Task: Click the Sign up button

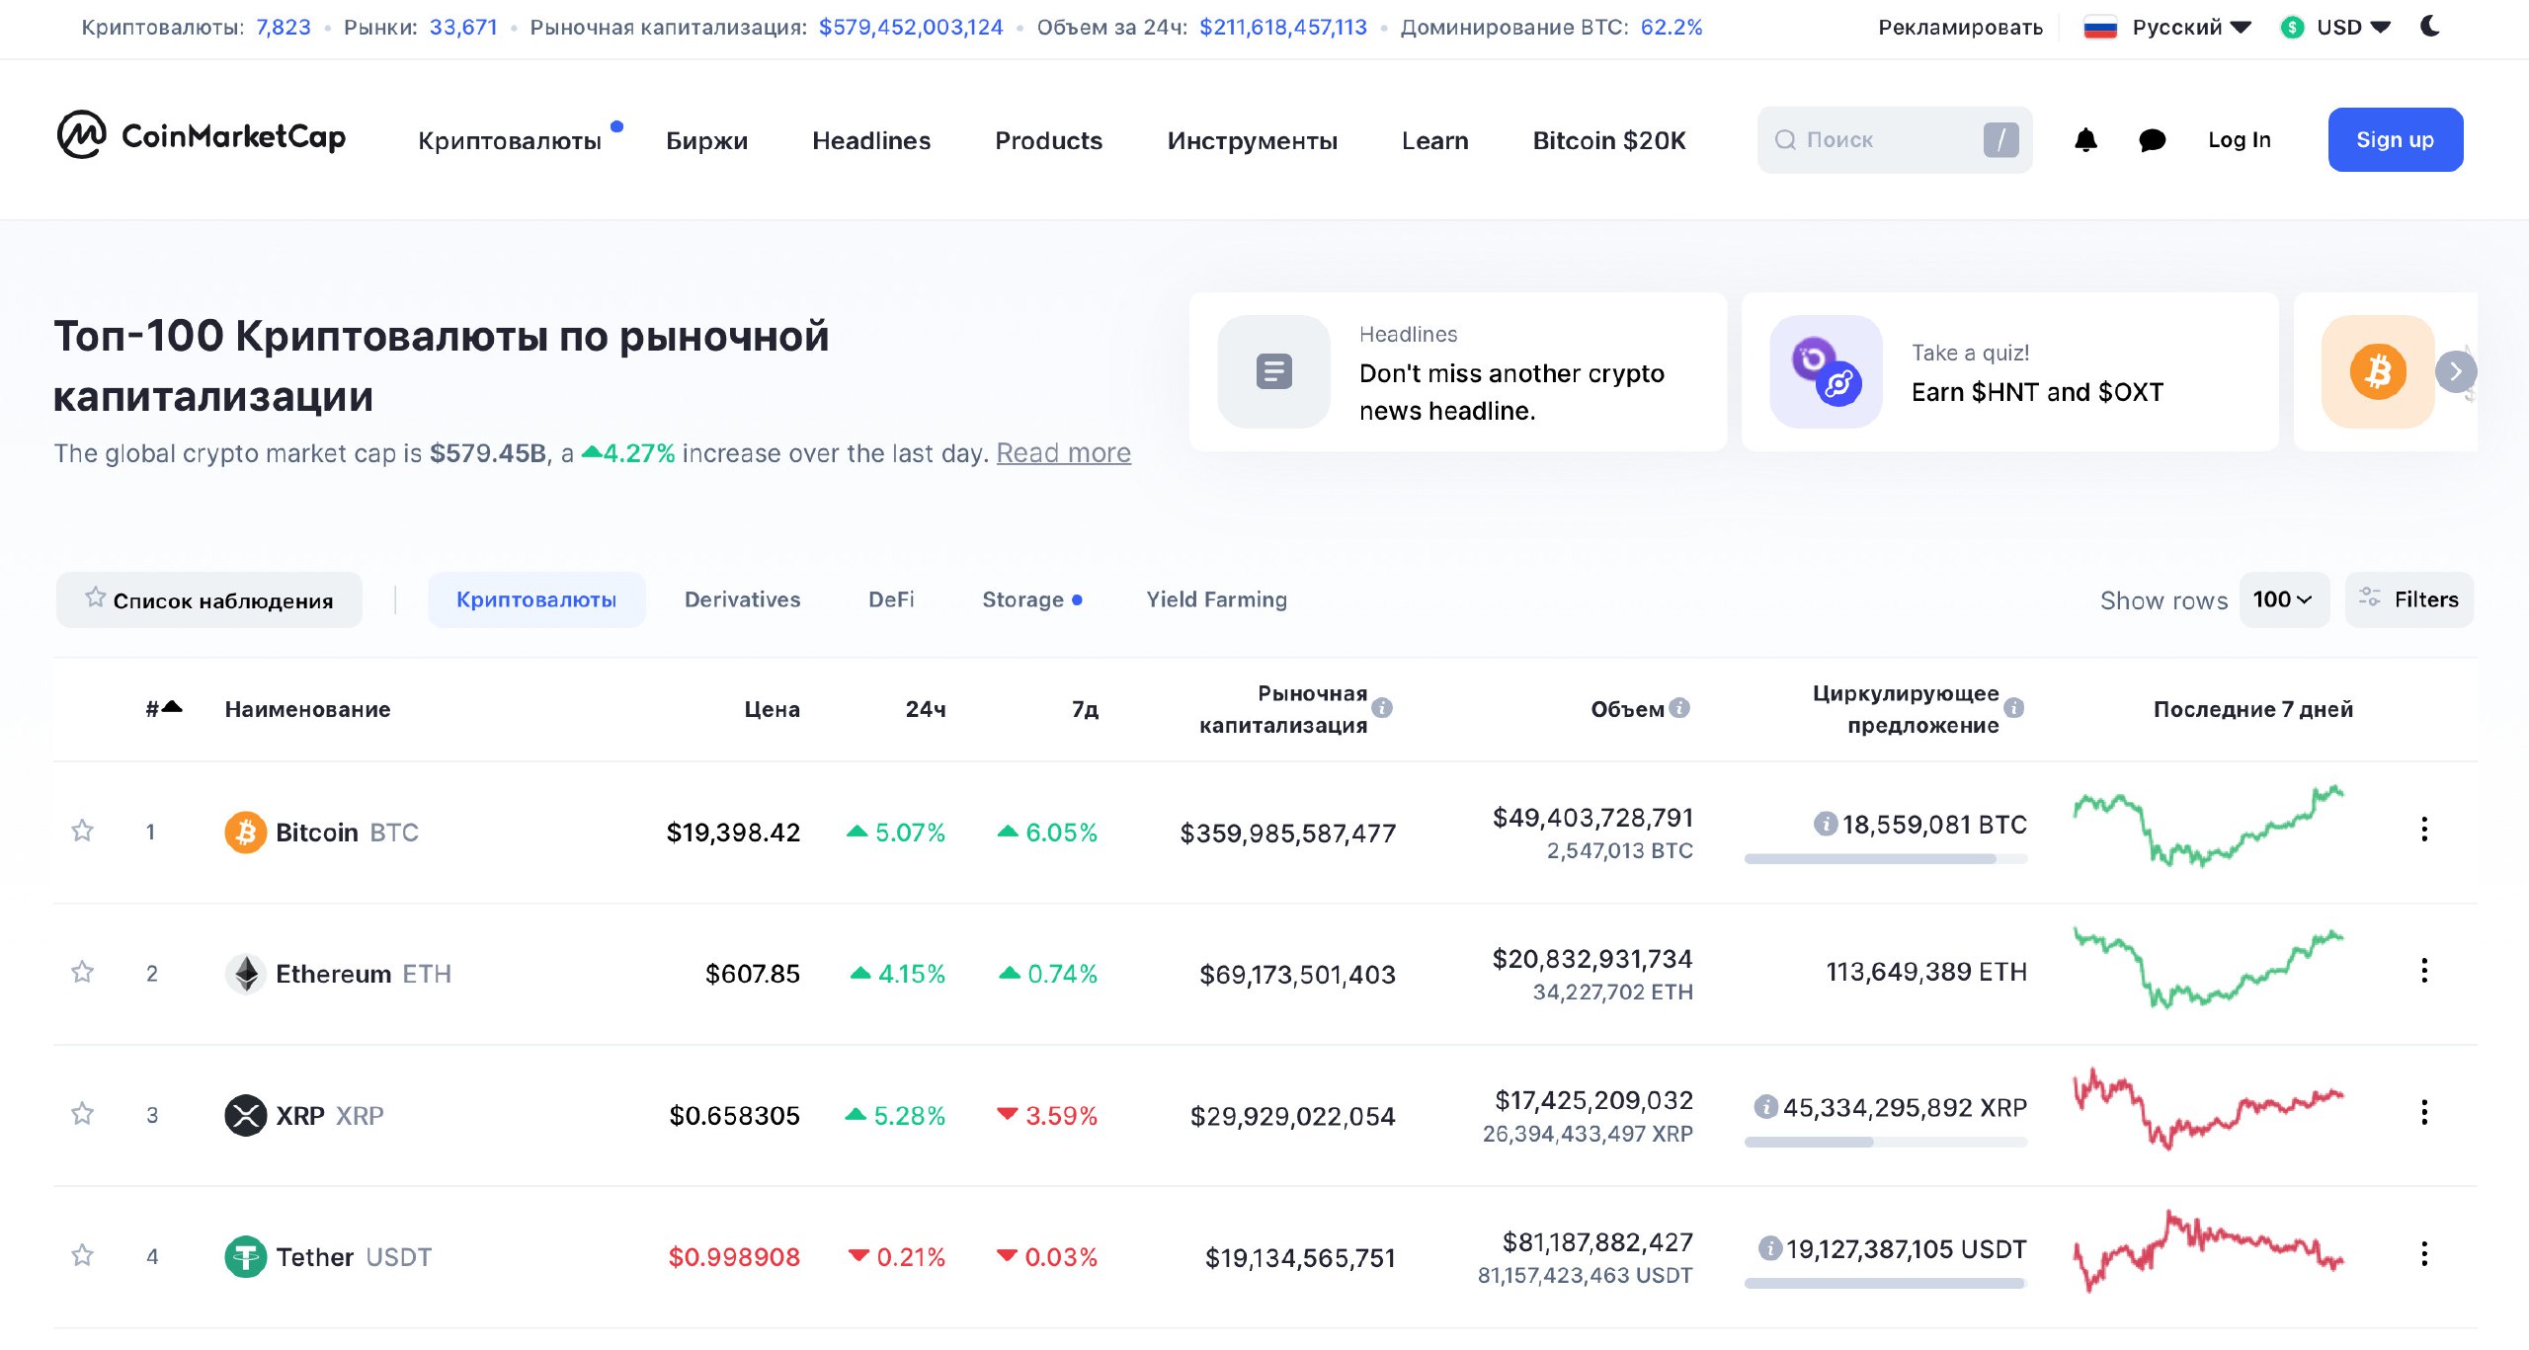Action: coord(2395,139)
